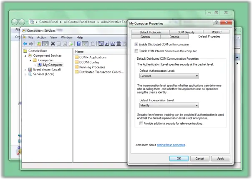Check Provide additional security for reference tracking

(141, 124)
